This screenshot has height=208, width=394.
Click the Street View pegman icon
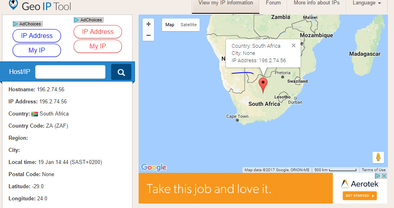point(378,158)
